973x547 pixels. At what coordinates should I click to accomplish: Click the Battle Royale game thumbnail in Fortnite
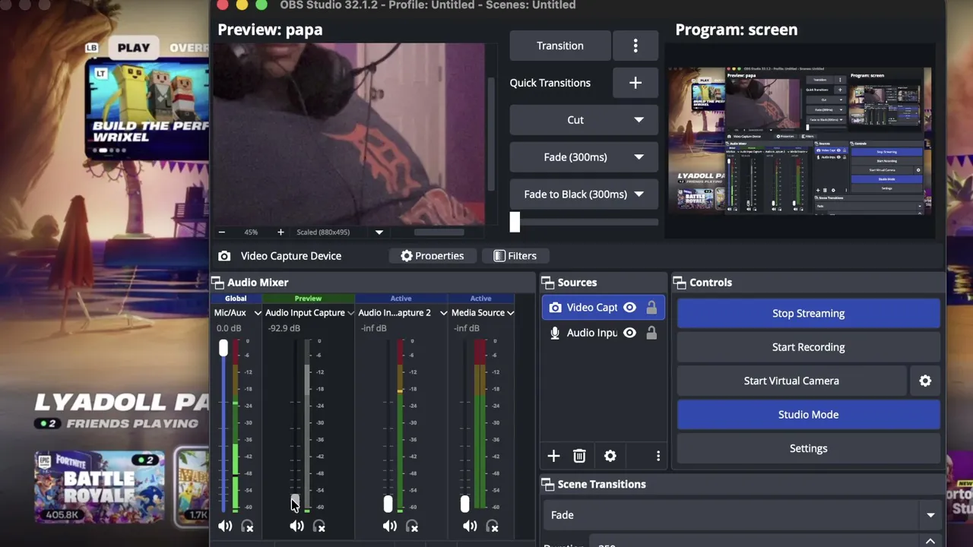[99, 488]
